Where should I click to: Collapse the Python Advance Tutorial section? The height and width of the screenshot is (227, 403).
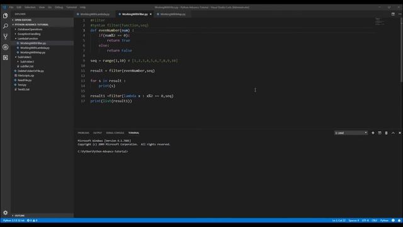click(x=42, y=25)
